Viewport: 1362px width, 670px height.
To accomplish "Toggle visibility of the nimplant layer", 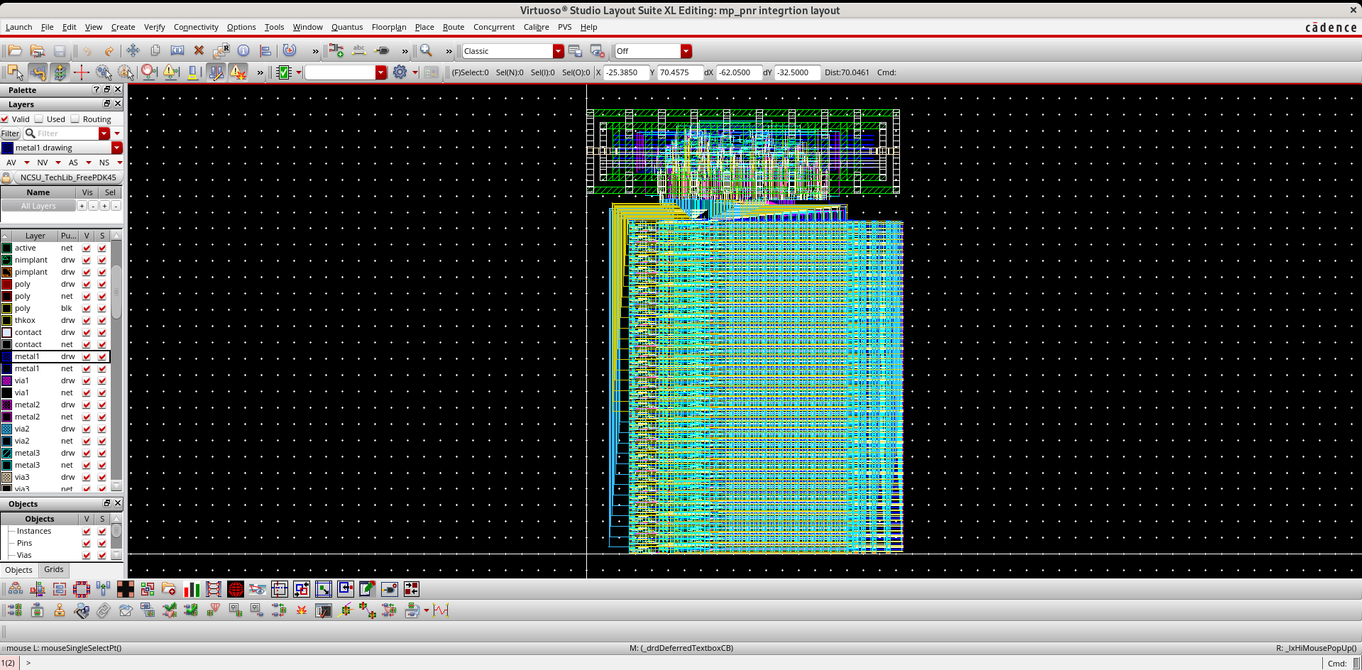I will 87,260.
